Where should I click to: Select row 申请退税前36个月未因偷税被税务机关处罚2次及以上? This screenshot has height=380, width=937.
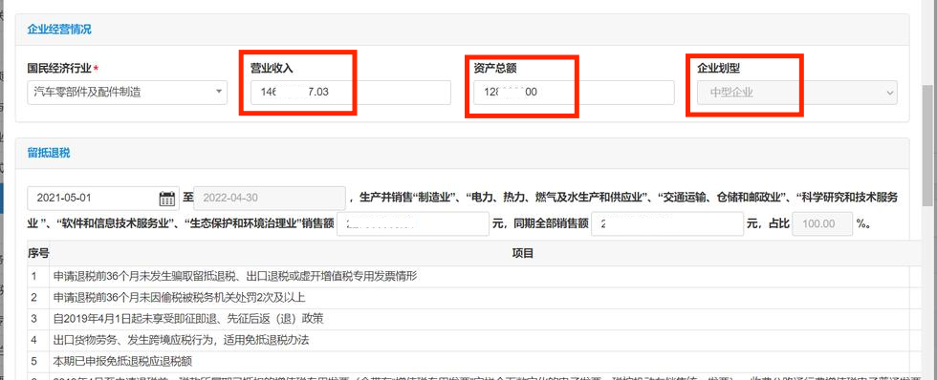475,297
